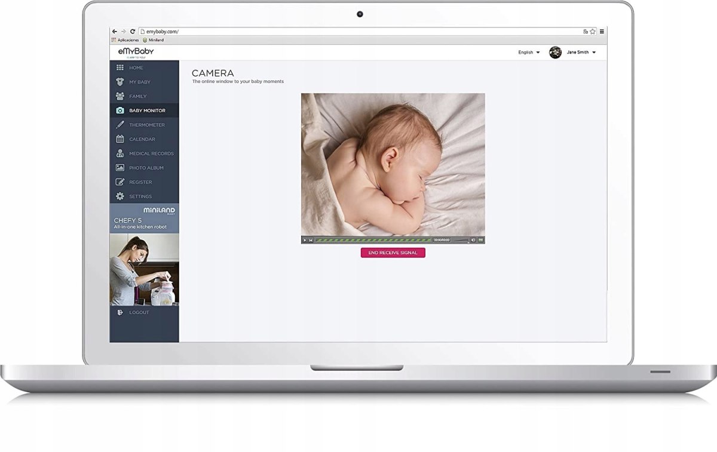Mute the video with speaker icon

(x=473, y=240)
